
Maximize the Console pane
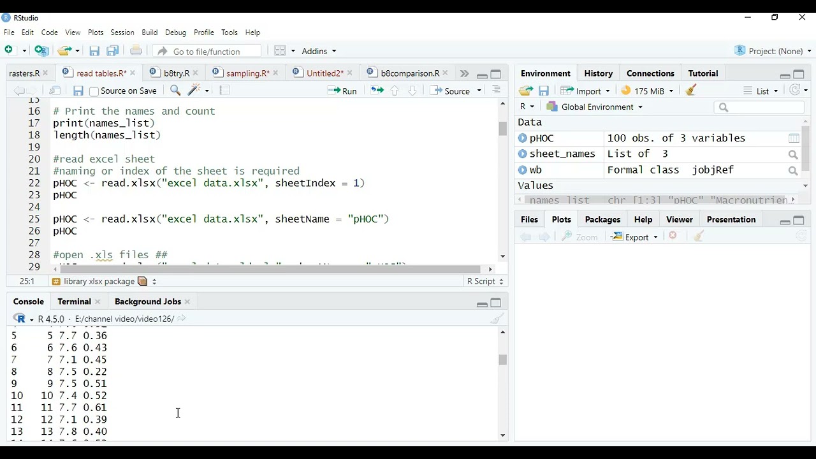coord(496,303)
